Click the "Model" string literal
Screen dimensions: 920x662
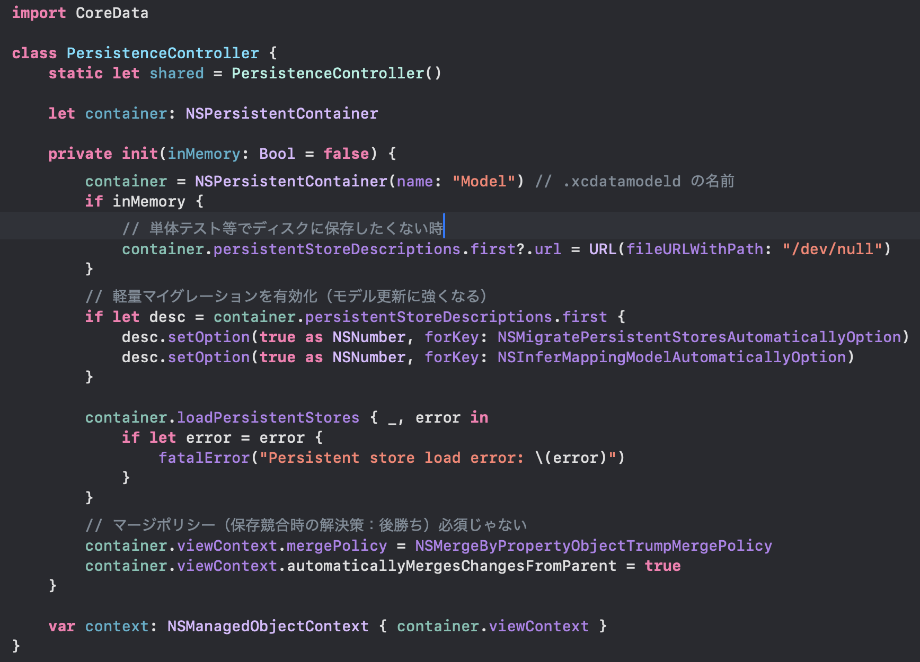pyautogui.click(x=484, y=181)
